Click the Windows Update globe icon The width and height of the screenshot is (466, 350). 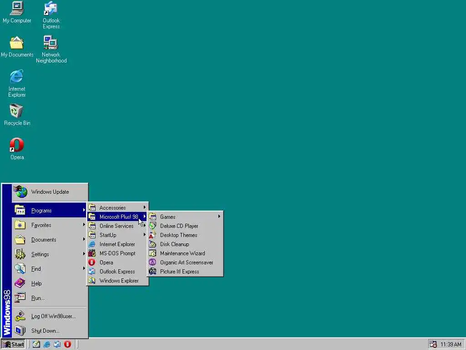21,192
